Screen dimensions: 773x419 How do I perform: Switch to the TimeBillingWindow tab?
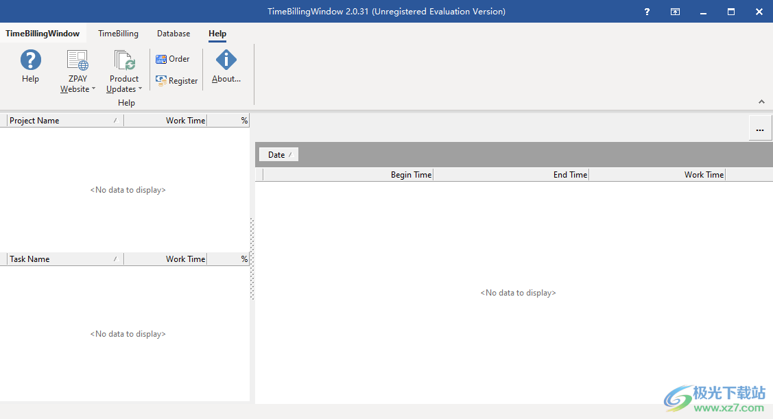pyautogui.click(x=43, y=34)
